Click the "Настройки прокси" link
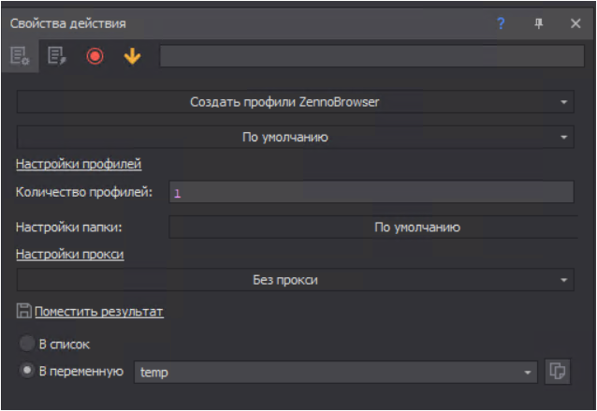Screen dimensions: 597x411 point(70,254)
